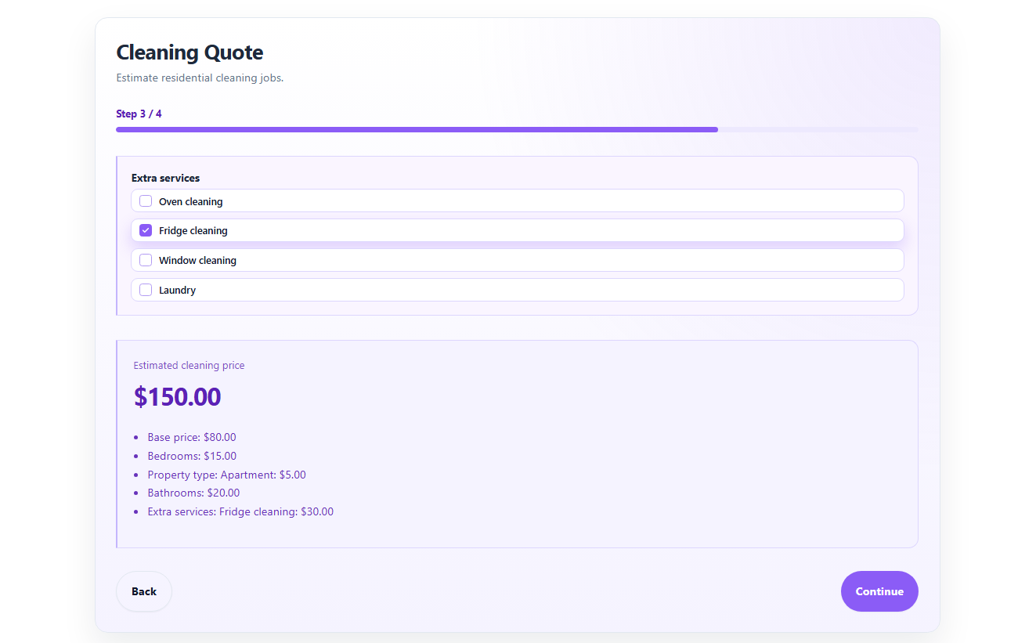1036x643 pixels.
Task: Click the Continue button
Action: pos(879,591)
